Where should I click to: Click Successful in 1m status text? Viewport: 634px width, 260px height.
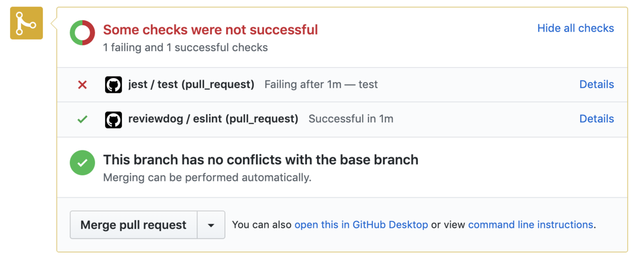tap(351, 119)
